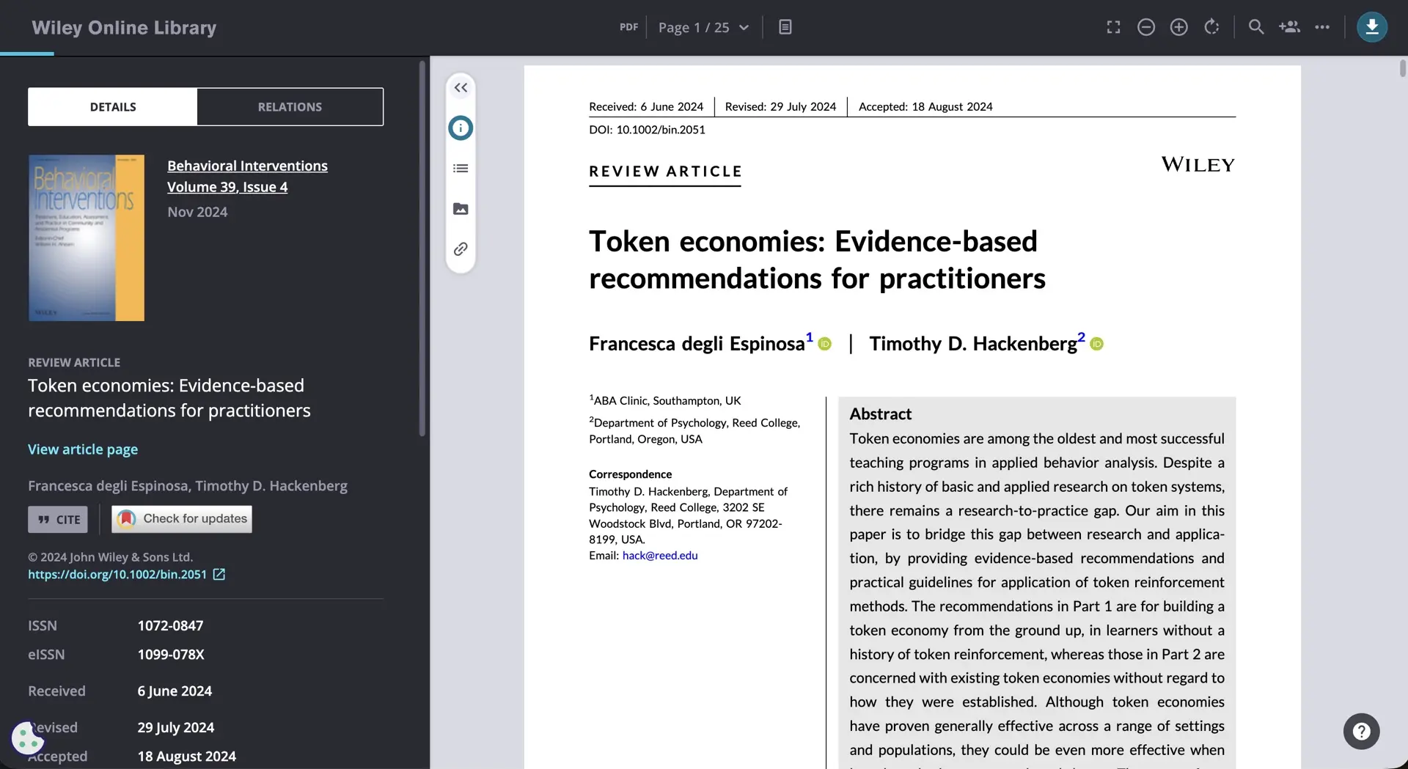This screenshot has height=769, width=1408.
Task: Click the Wiley Online Library logo
Action: 124,28
